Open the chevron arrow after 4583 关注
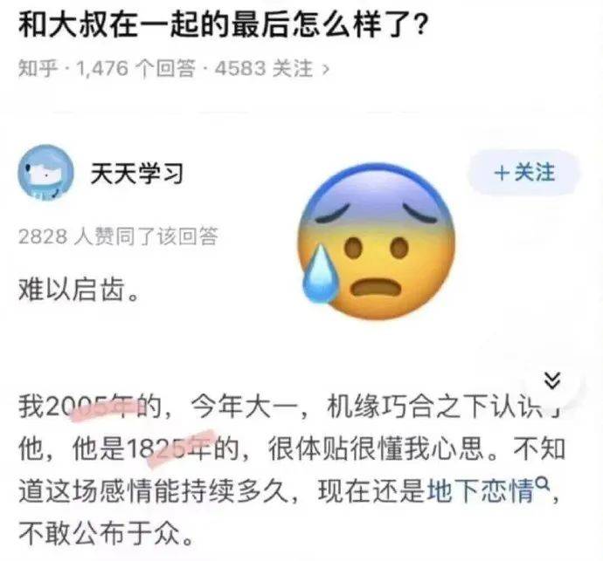 325,70
